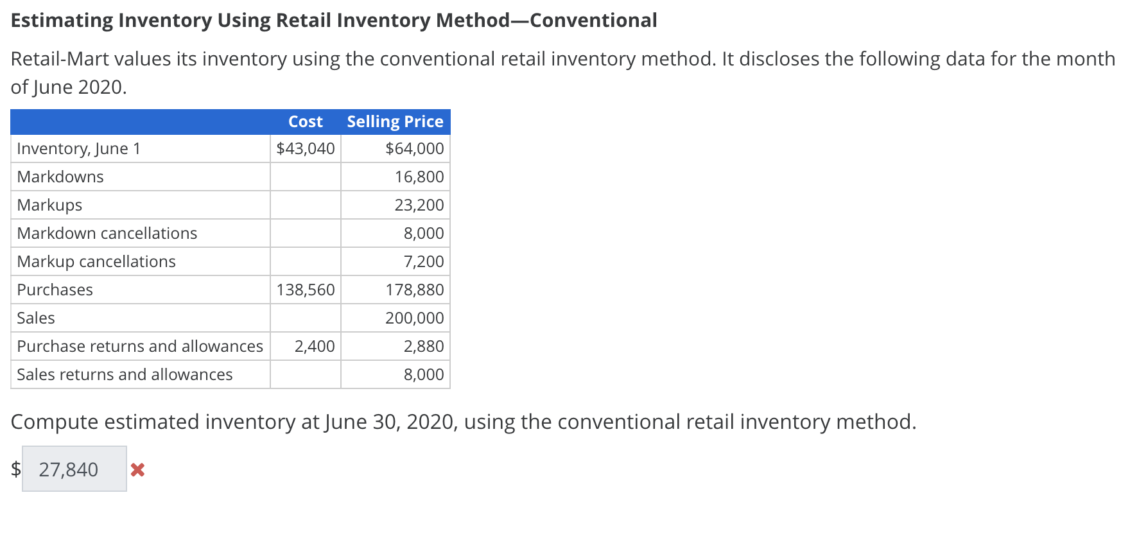Select the Purchase returns and allowances label

pyautogui.click(x=140, y=346)
